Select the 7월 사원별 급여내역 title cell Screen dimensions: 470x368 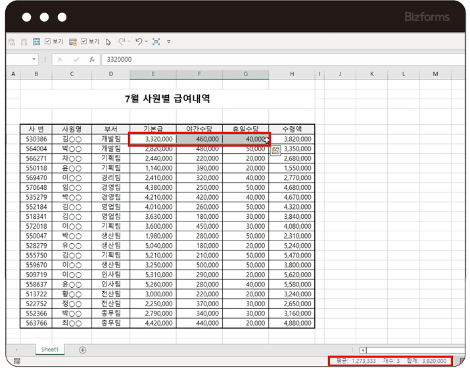[x=167, y=99]
